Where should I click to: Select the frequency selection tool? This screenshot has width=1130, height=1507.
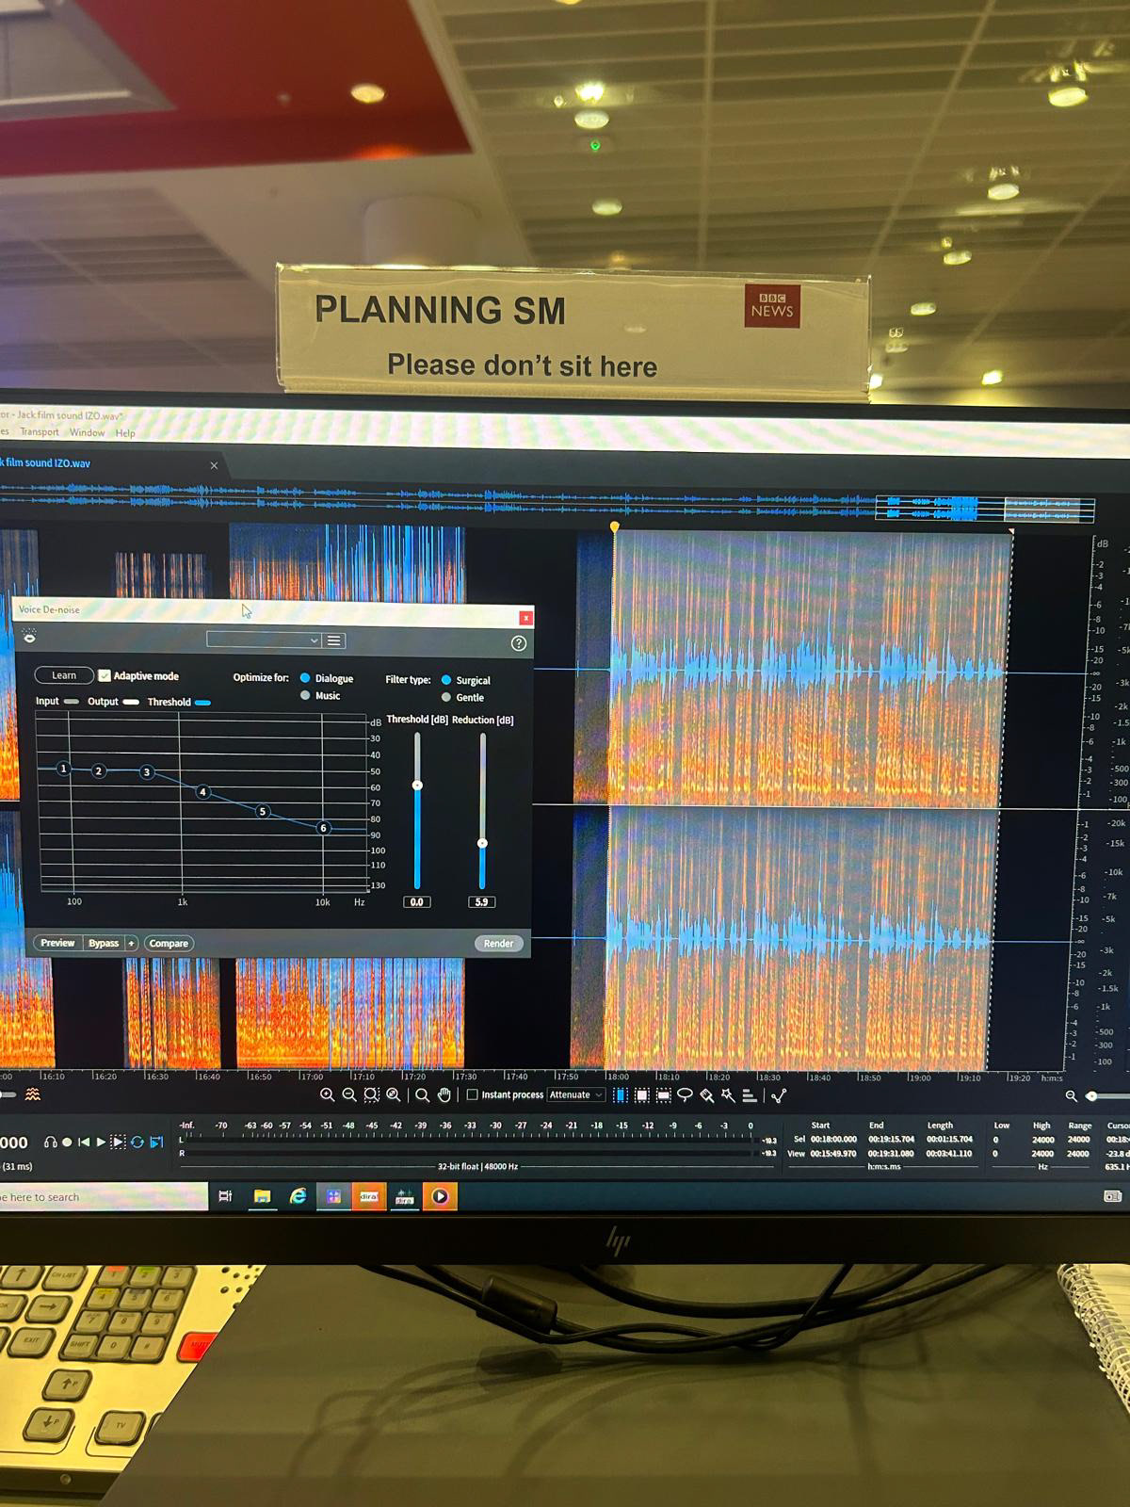click(x=664, y=1094)
